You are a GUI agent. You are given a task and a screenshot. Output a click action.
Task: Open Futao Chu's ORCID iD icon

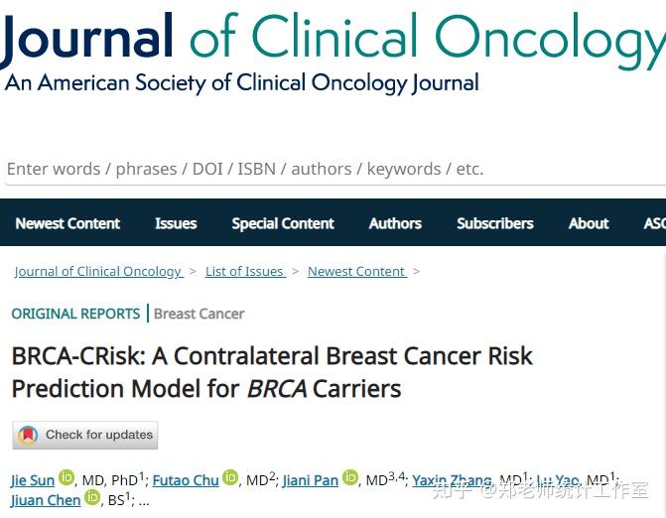[x=230, y=478]
